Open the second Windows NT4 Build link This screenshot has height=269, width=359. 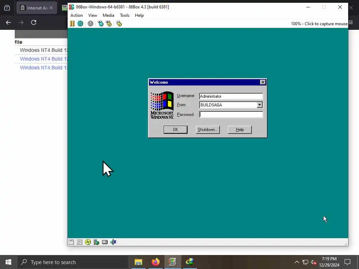pyautogui.click(x=44, y=59)
